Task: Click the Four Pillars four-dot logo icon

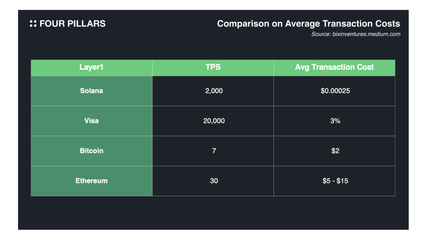Action: tap(33, 24)
